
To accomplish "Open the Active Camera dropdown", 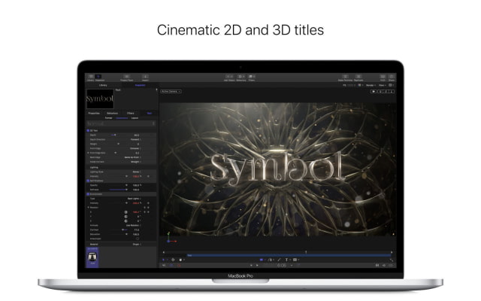I will point(169,90).
